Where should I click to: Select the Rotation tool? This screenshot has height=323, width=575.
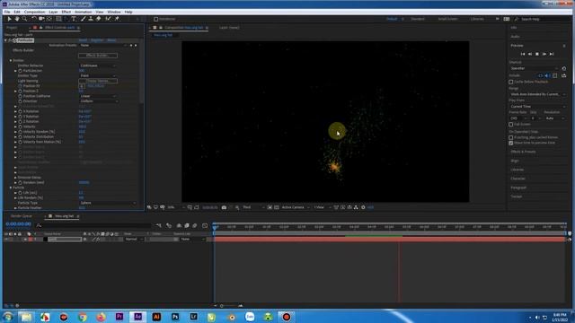[34, 19]
